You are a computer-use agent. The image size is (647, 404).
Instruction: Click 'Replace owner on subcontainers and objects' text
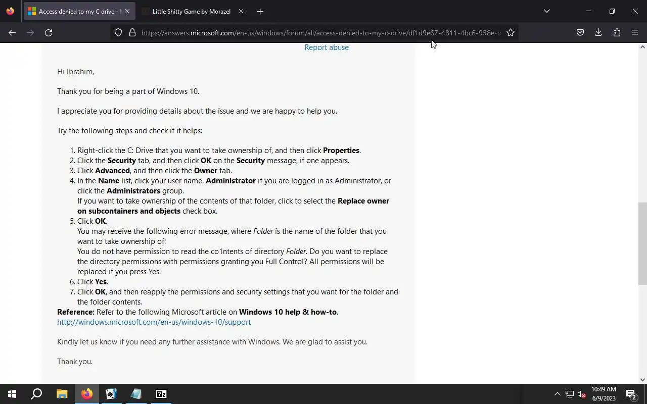tap(233, 206)
